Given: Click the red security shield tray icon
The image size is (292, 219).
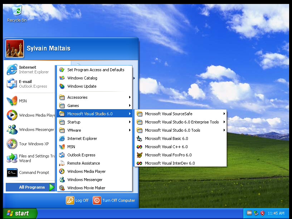Looking at the screenshot, I should coord(262,213).
